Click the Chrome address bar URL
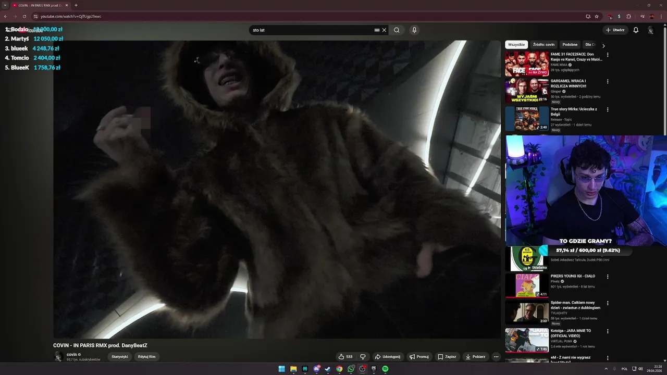This screenshot has height=375, width=667. (x=71, y=16)
